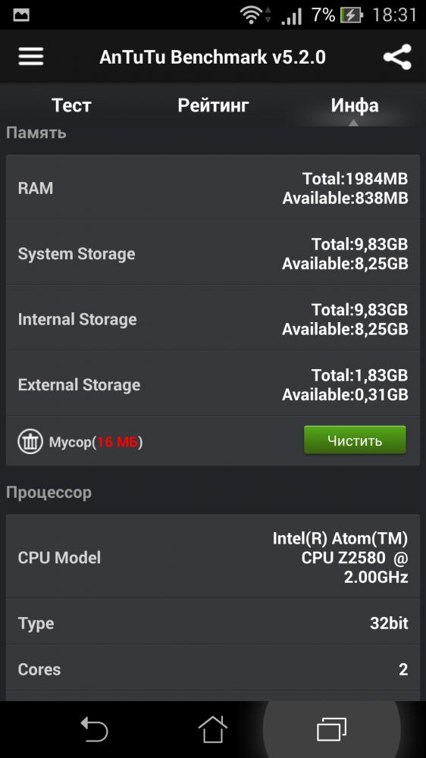Tap the battery charging icon
426x758 pixels.
point(351,15)
